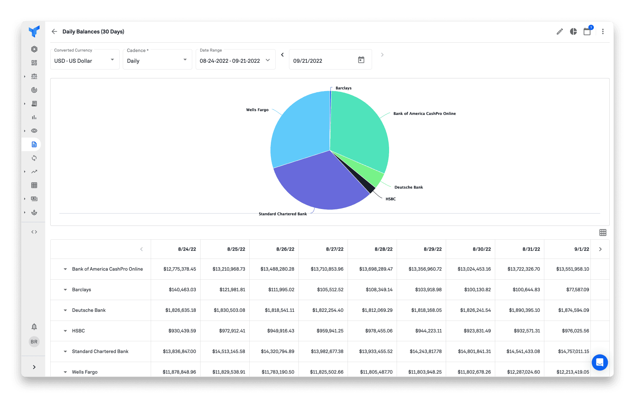Toggle the sidebar expand chevron at bottom
Image resolution: width=635 pixels, height=398 pixels.
pyautogui.click(x=34, y=367)
